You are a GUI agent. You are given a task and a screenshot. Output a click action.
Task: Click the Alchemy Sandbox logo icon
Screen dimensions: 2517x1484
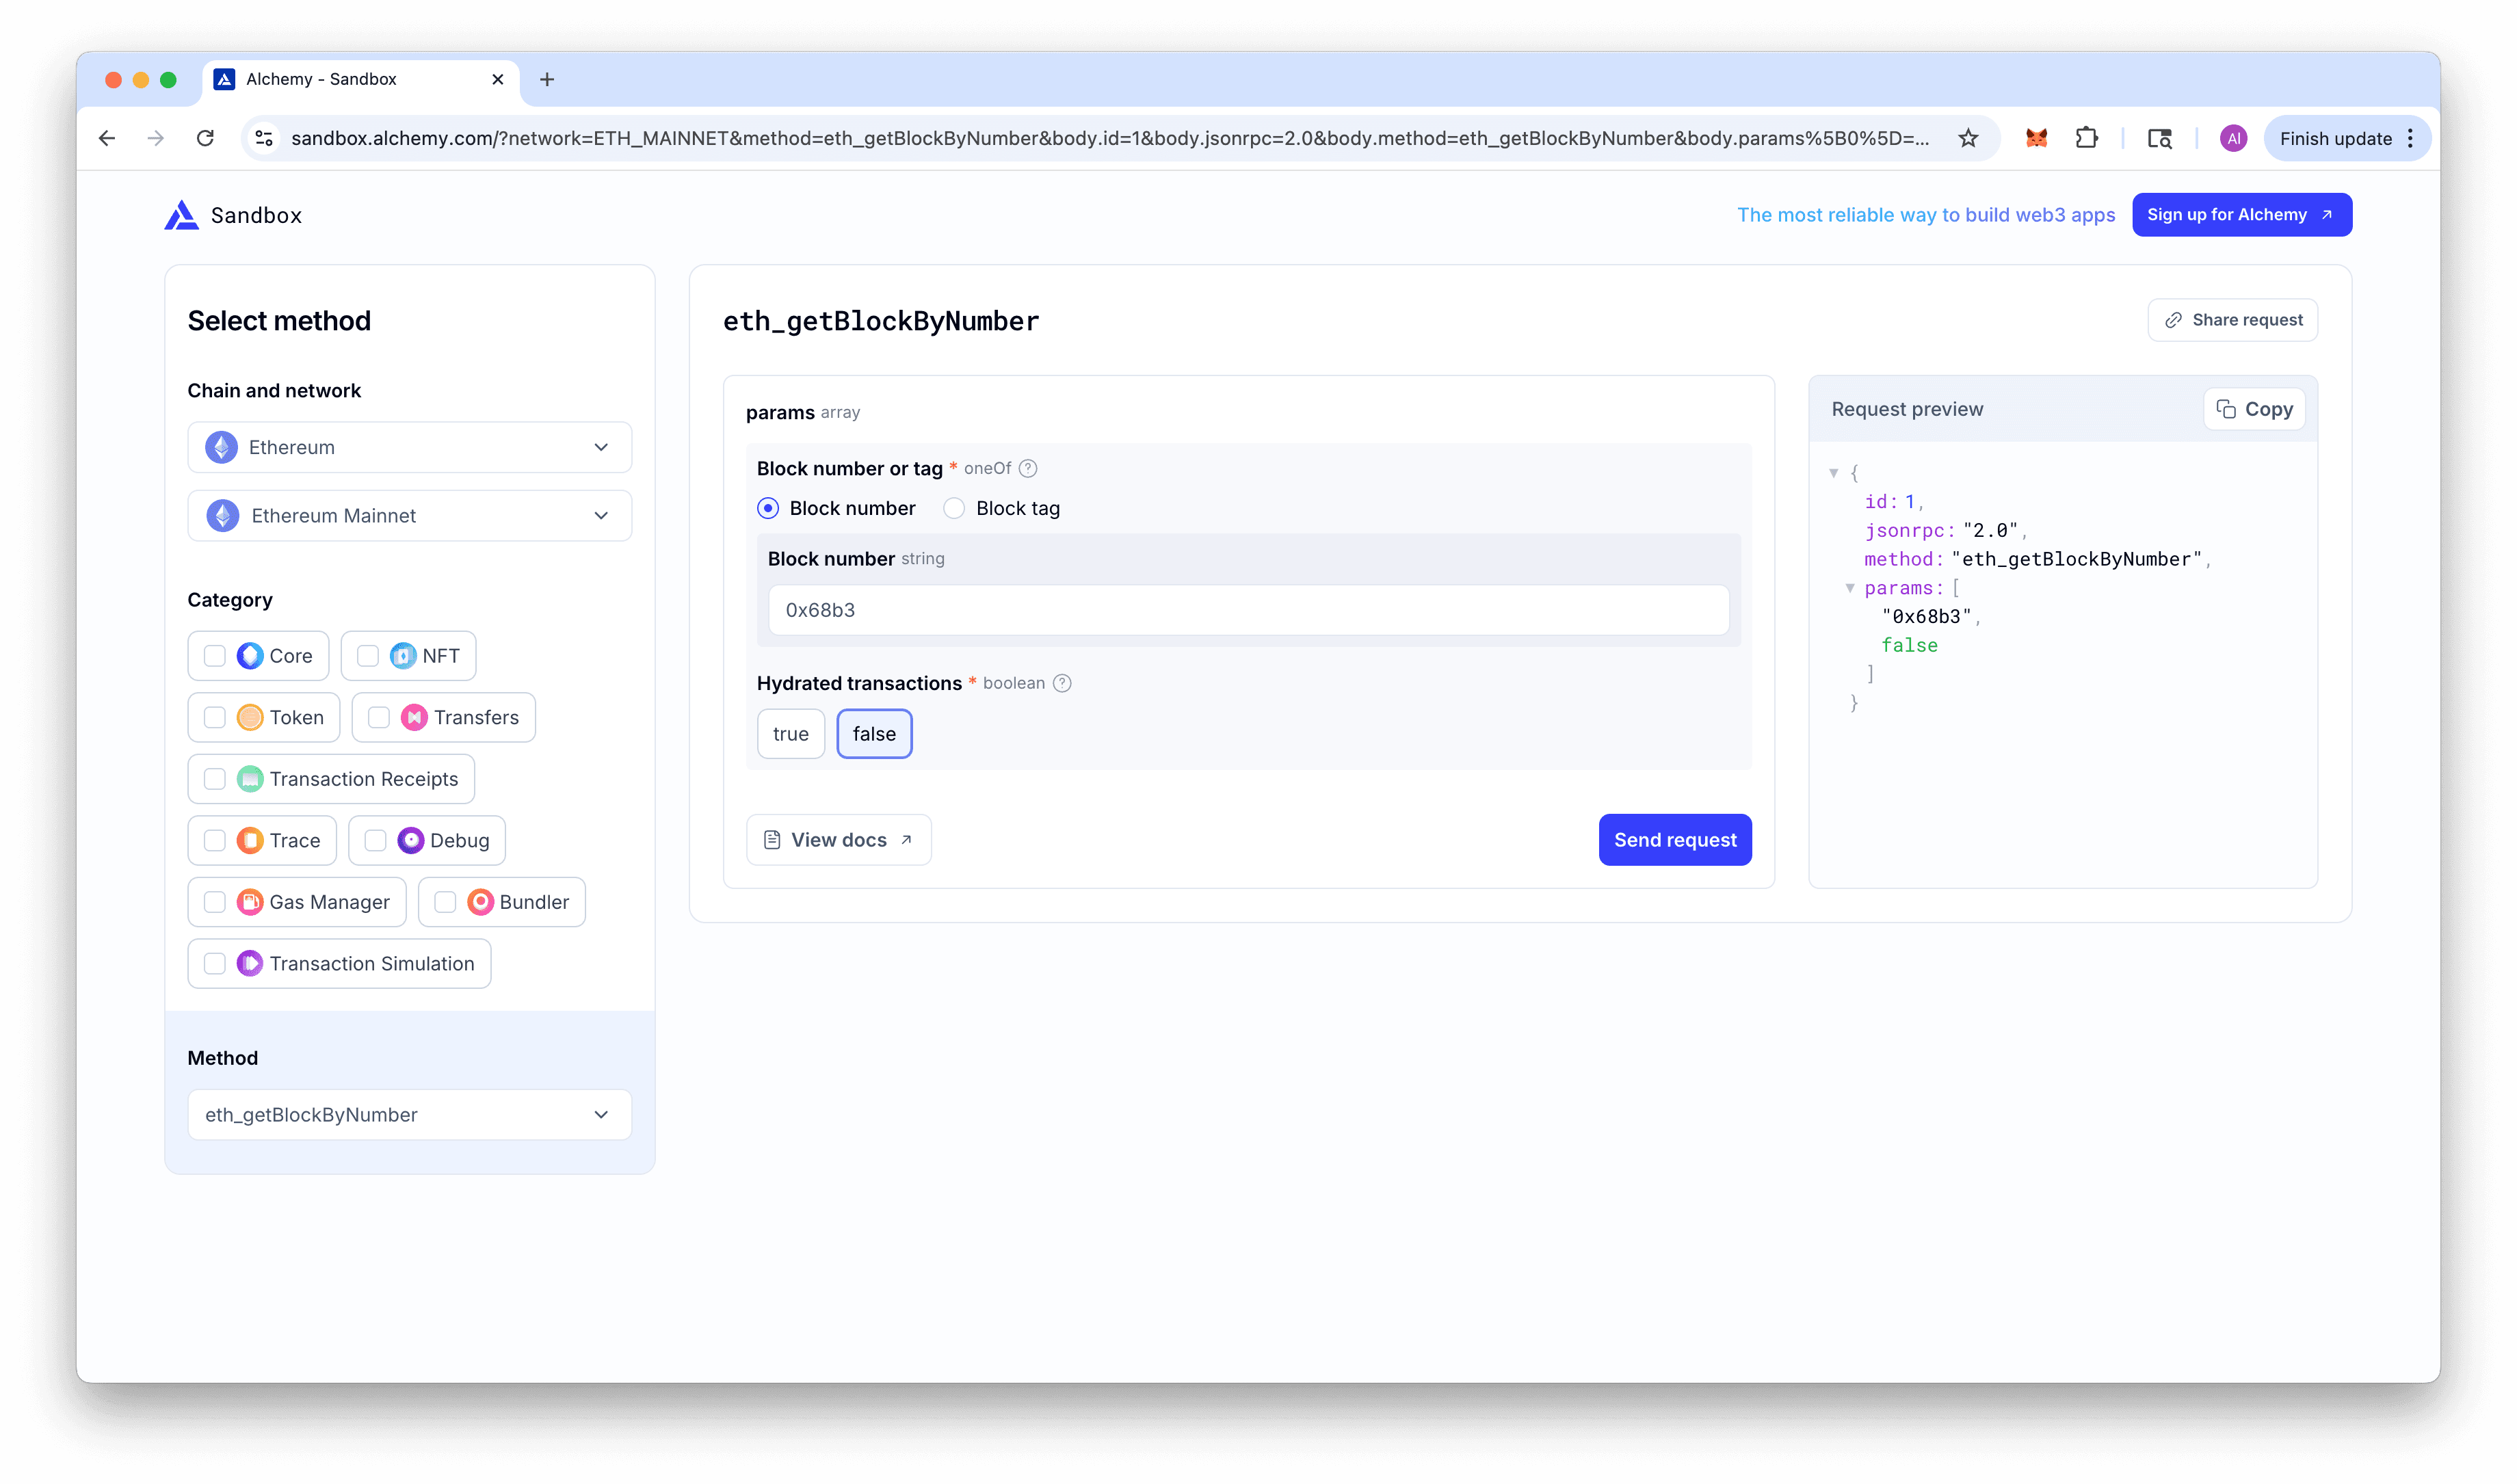(181, 215)
